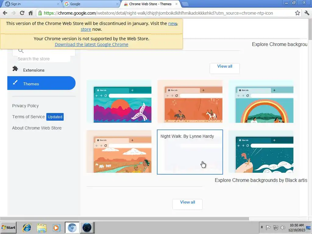
Task: Launch Internet Explorer from the taskbar
Action: 27,228
